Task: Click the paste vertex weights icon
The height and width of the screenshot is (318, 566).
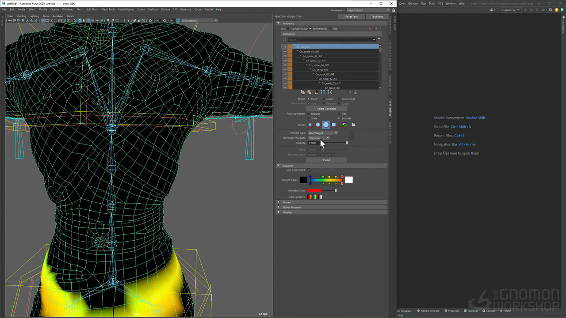Action: [x=309, y=92]
